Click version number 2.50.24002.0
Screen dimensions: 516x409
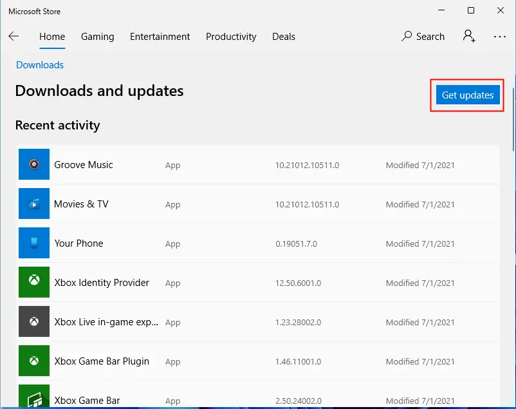click(x=298, y=401)
